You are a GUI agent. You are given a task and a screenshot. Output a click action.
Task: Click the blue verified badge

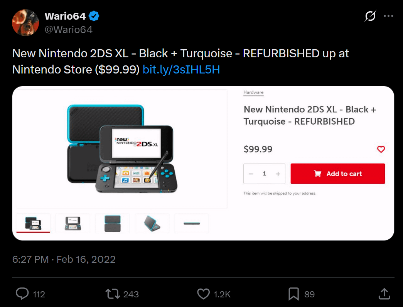click(94, 16)
